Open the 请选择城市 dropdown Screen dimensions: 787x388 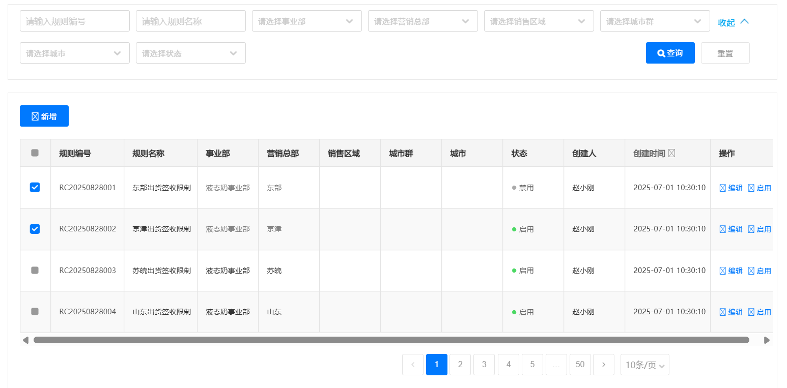[x=75, y=53]
